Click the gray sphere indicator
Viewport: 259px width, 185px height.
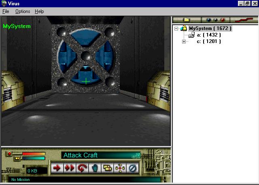[x=216, y=20]
